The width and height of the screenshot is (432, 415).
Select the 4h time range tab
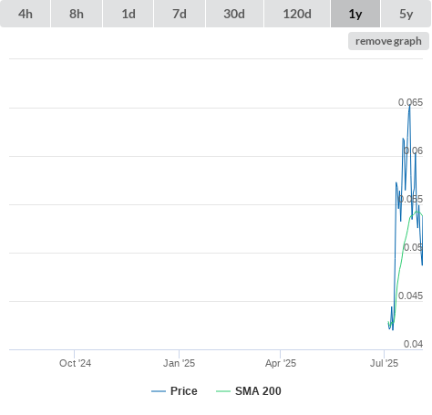click(x=26, y=14)
